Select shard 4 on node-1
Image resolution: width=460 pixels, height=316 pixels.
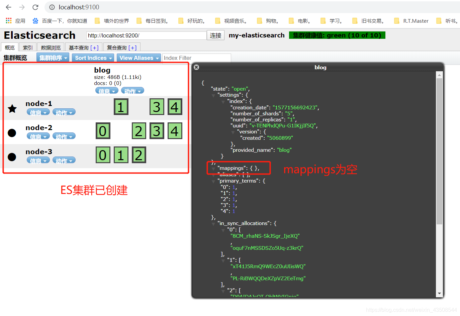click(175, 107)
